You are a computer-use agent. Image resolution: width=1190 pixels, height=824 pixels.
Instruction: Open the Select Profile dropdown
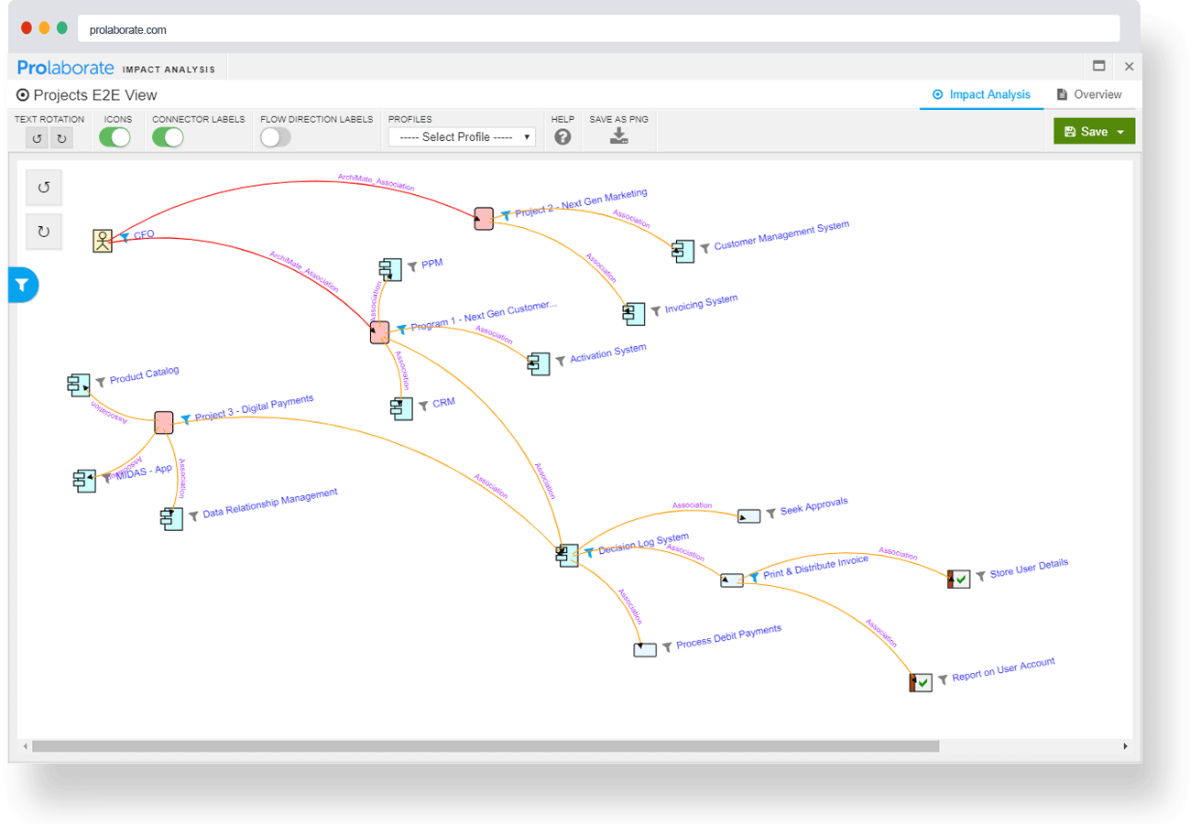point(462,137)
